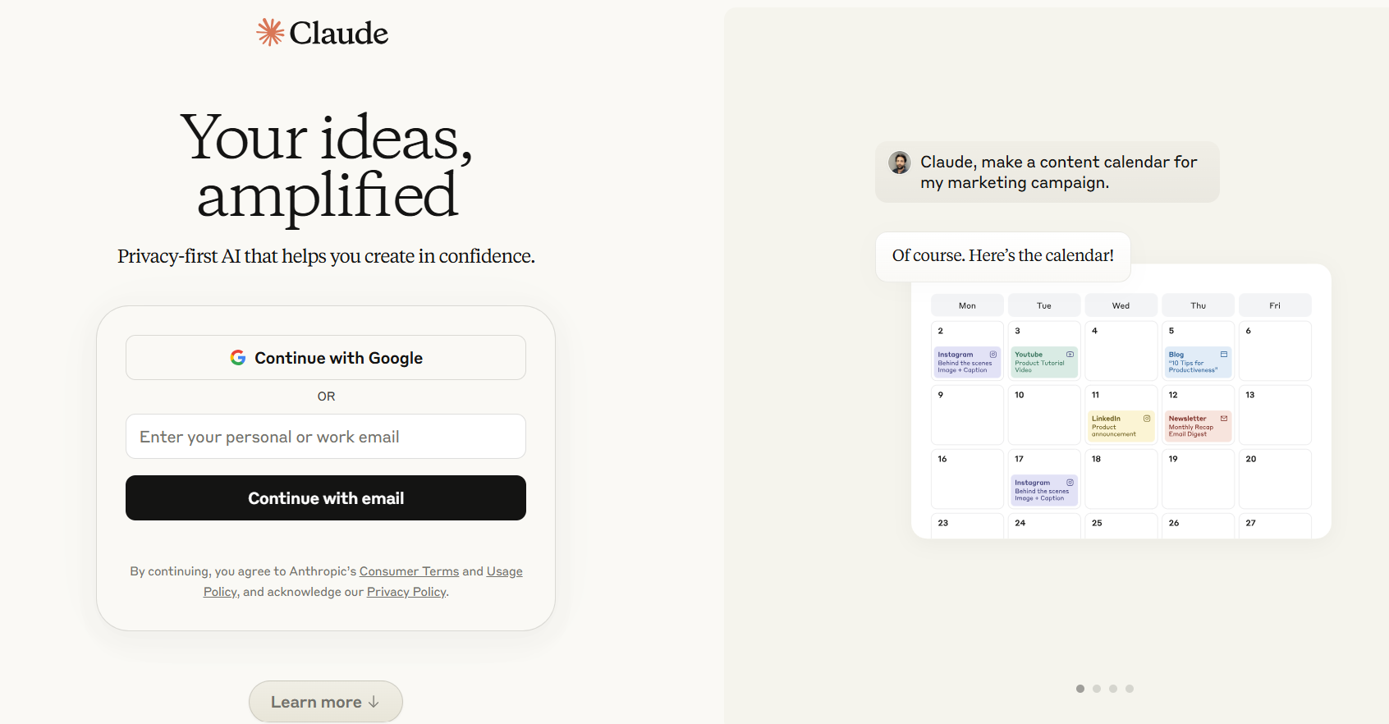Click calendar day 16 cell

[967, 479]
